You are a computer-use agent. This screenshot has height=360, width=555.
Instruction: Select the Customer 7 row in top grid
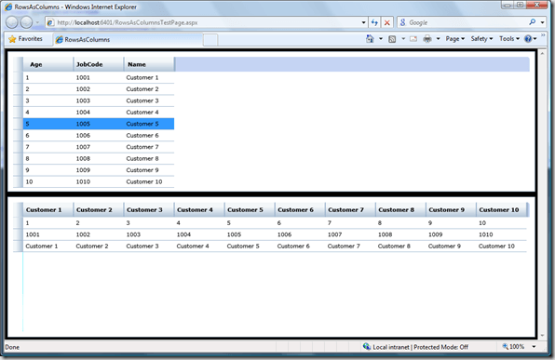(99, 147)
